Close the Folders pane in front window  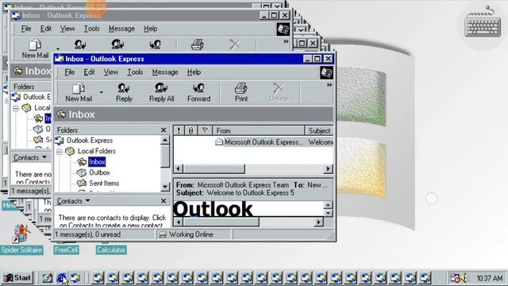coord(164,130)
